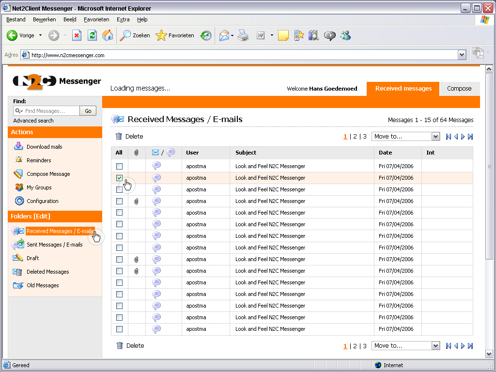Click the Draft folder icon

[18, 258]
